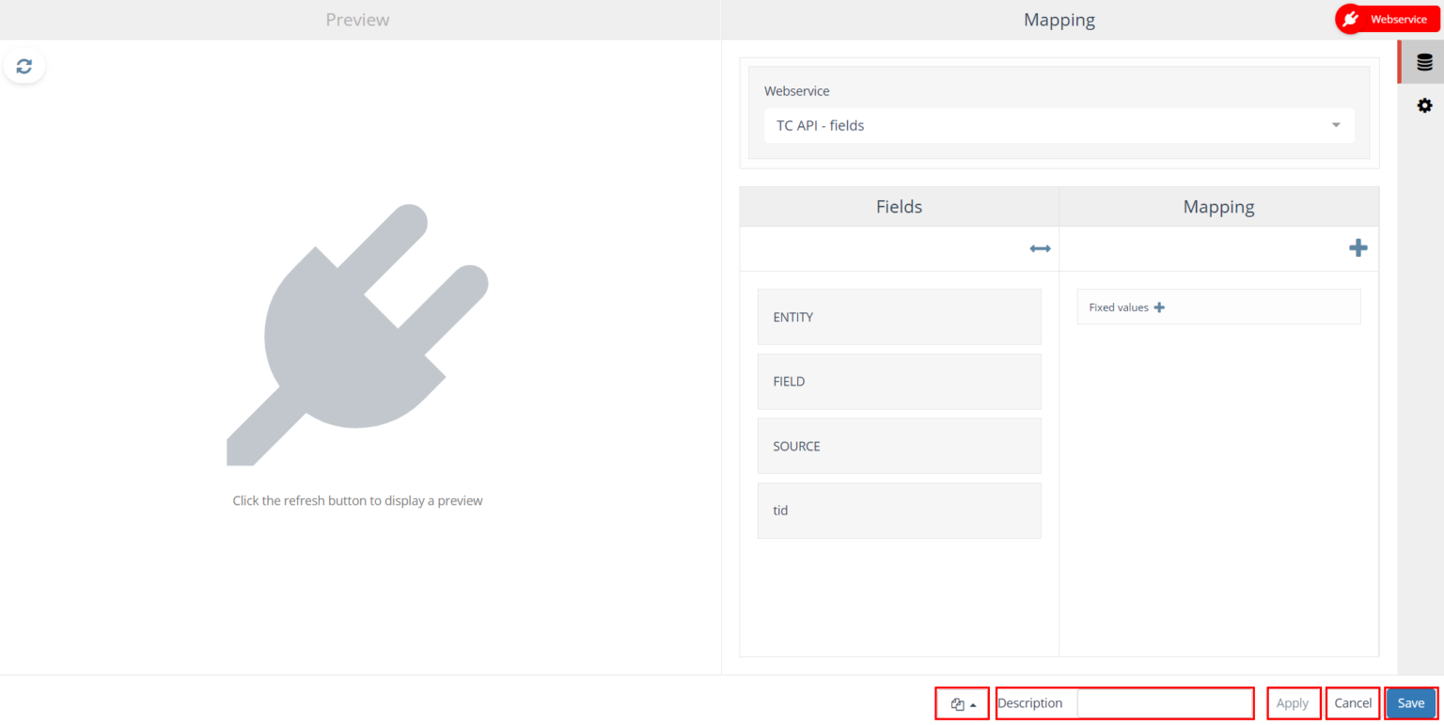This screenshot has width=1444, height=725.
Task: Click the Fields column header
Action: [x=900, y=207]
